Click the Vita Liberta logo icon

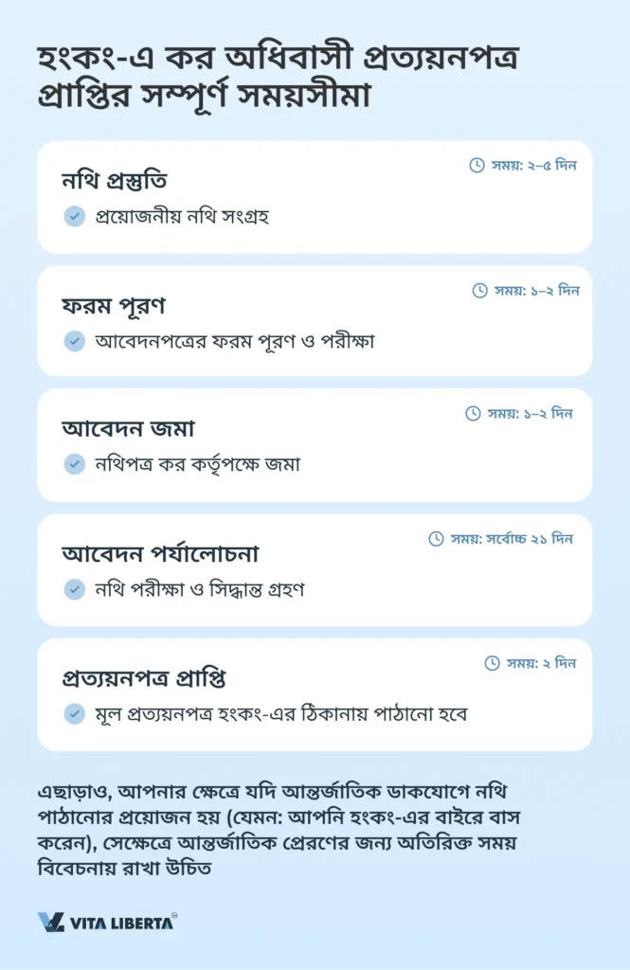point(51,922)
